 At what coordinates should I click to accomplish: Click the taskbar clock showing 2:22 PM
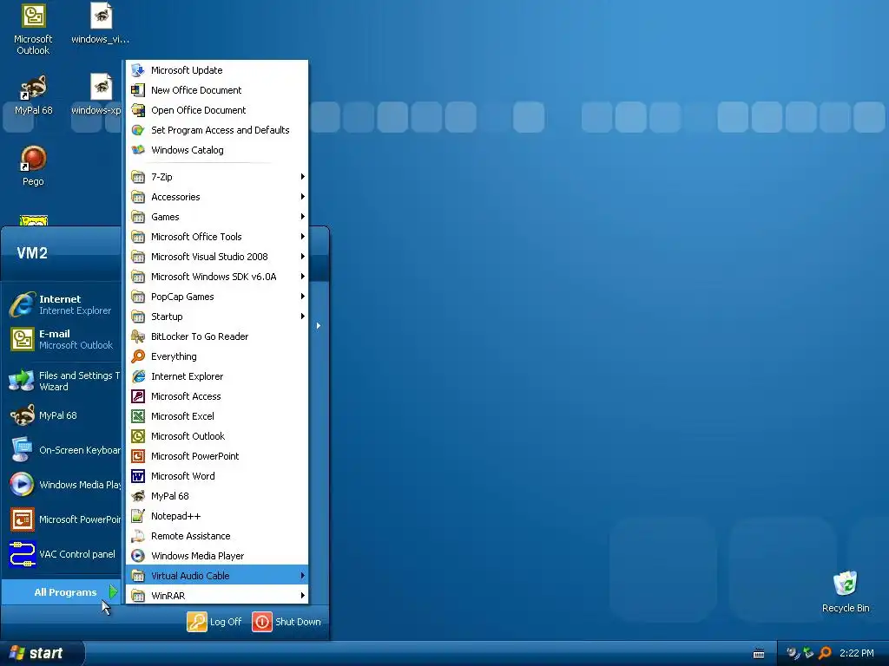pyautogui.click(x=857, y=653)
